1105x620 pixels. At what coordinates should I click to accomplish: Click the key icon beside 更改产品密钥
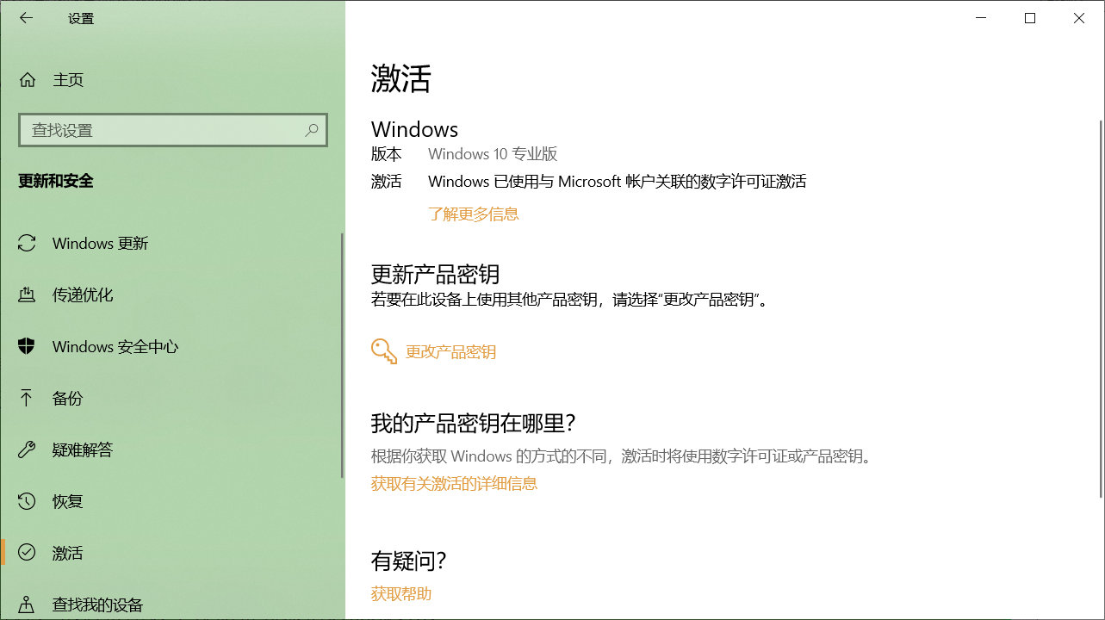pyautogui.click(x=383, y=350)
